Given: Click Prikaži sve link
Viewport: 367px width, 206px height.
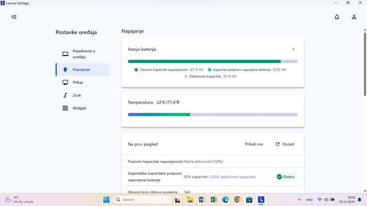Looking at the screenshot, I should point(254,144).
